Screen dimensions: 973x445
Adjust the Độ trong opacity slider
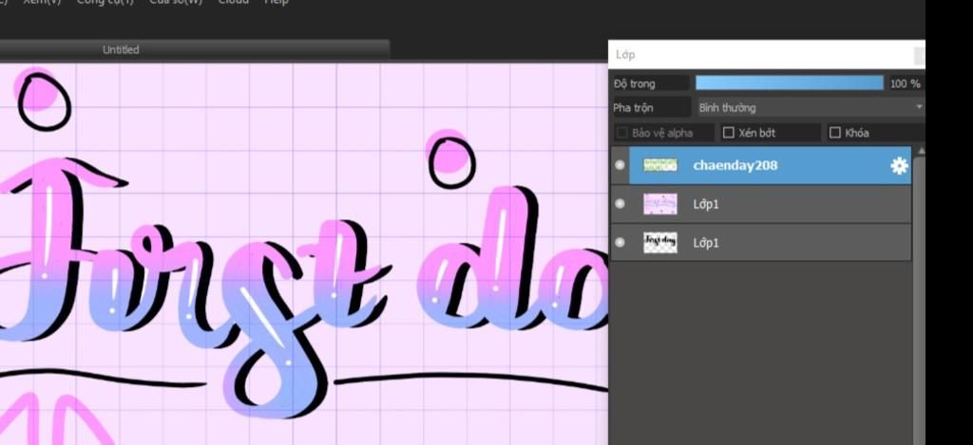[x=790, y=83]
